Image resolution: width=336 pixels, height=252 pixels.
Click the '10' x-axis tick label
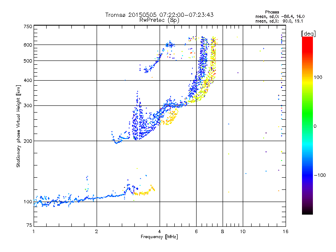tap(243, 231)
